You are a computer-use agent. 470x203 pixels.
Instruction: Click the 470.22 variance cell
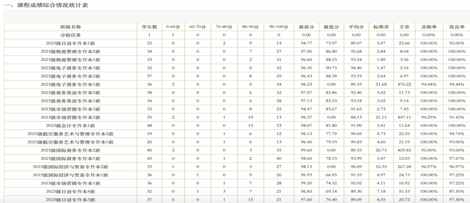click(404, 84)
